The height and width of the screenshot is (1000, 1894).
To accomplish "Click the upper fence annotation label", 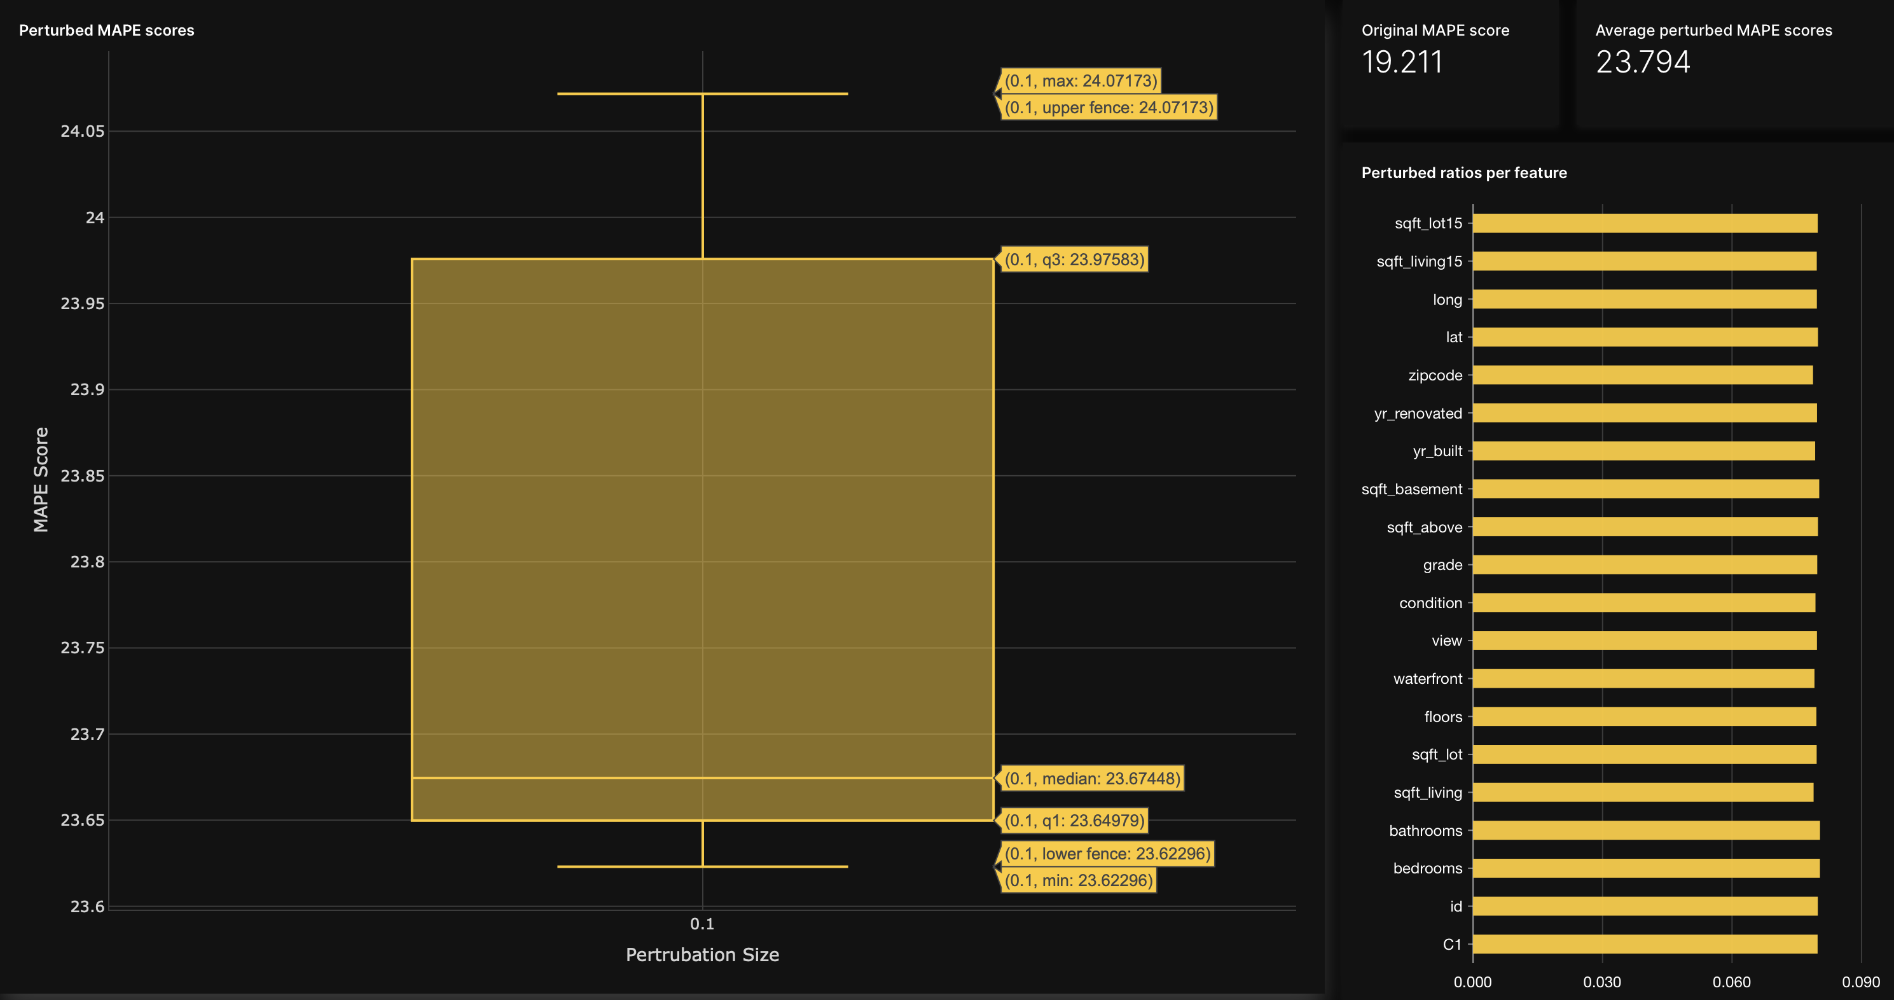I will [1109, 108].
